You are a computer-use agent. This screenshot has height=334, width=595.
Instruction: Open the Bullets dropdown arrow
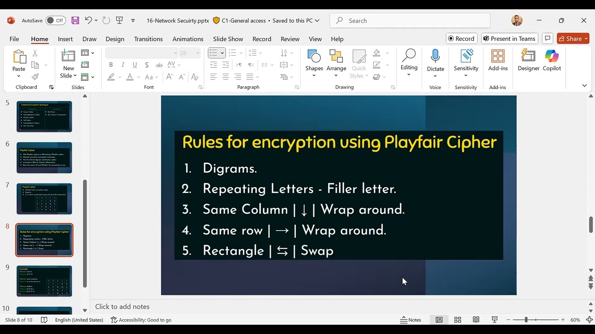coord(222,53)
